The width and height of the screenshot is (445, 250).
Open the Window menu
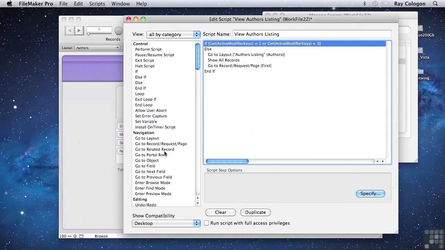pyautogui.click(x=121, y=4)
